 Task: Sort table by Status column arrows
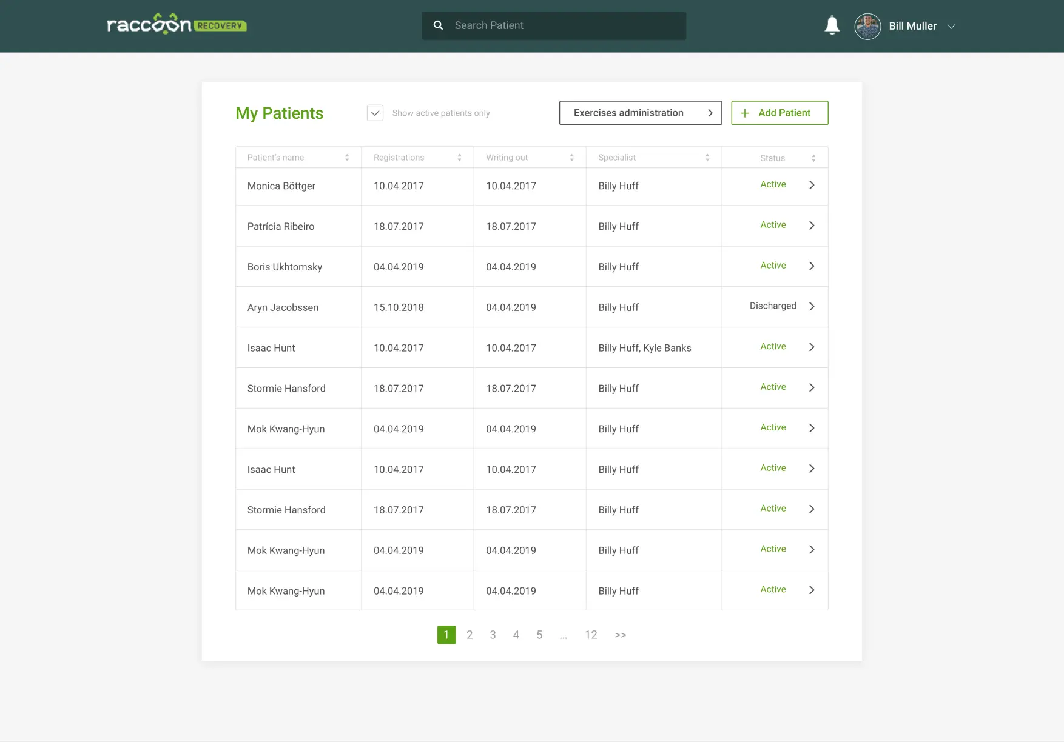(813, 158)
